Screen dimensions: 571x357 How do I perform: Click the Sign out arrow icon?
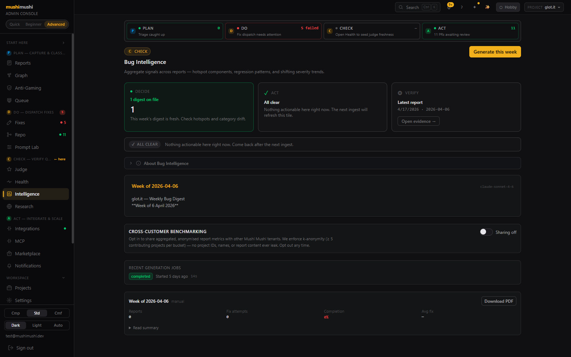tap(11, 348)
